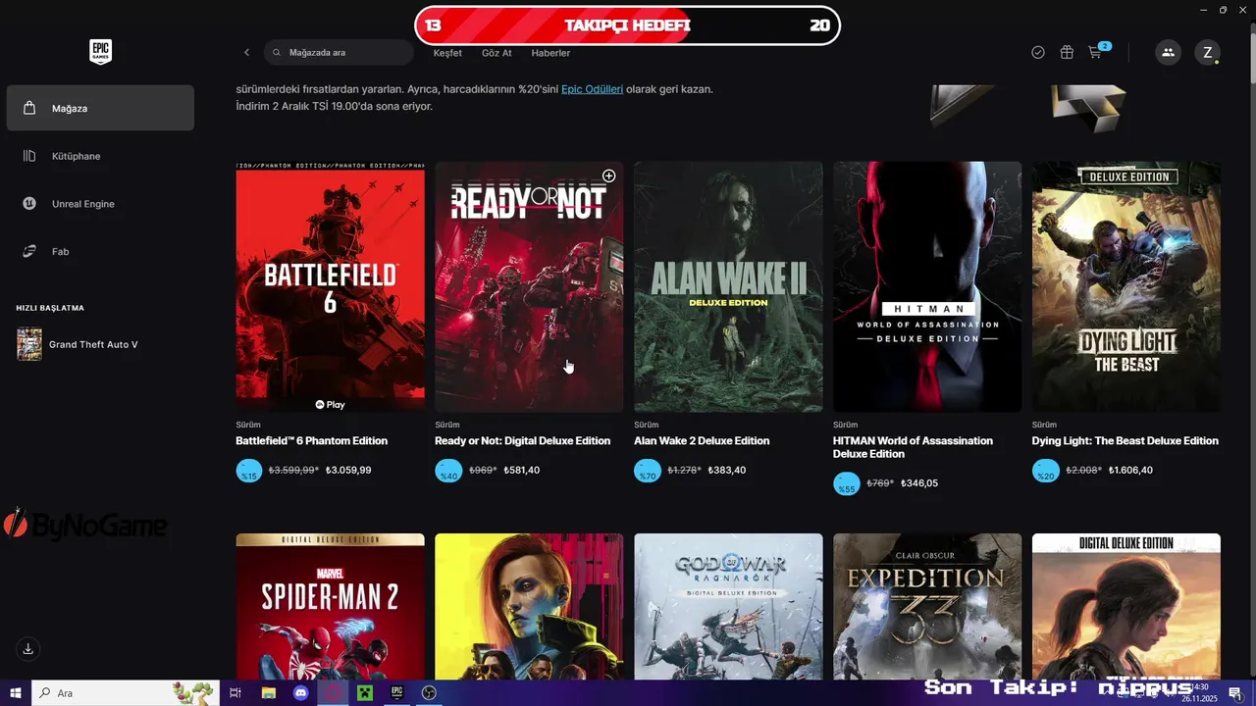Image resolution: width=1256 pixels, height=706 pixels.
Task: Add Ready or Not to wishlist plus icon
Action: pyautogui.click(x=608, y=176)
